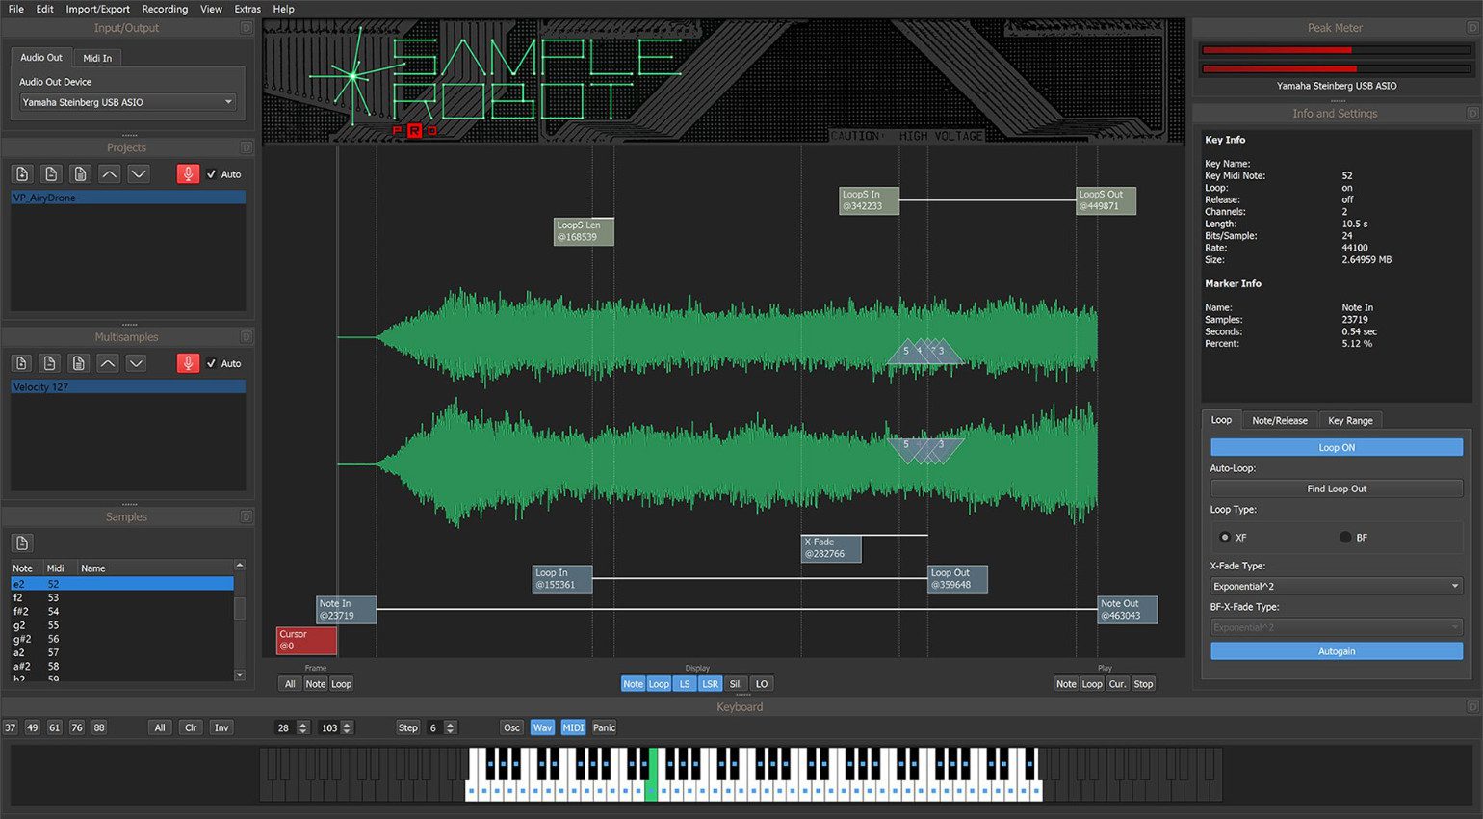The height and width of the screenshot is (819, 1483).
Task: Select the BF loop type radio button
Action: click(1345, 538)
